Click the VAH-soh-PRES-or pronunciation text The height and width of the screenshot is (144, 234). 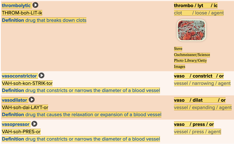pos(21,132)
